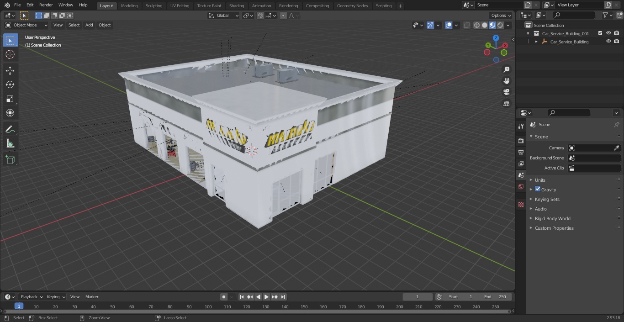Switch to the Modeling workspace tab

tap(129, 5)
